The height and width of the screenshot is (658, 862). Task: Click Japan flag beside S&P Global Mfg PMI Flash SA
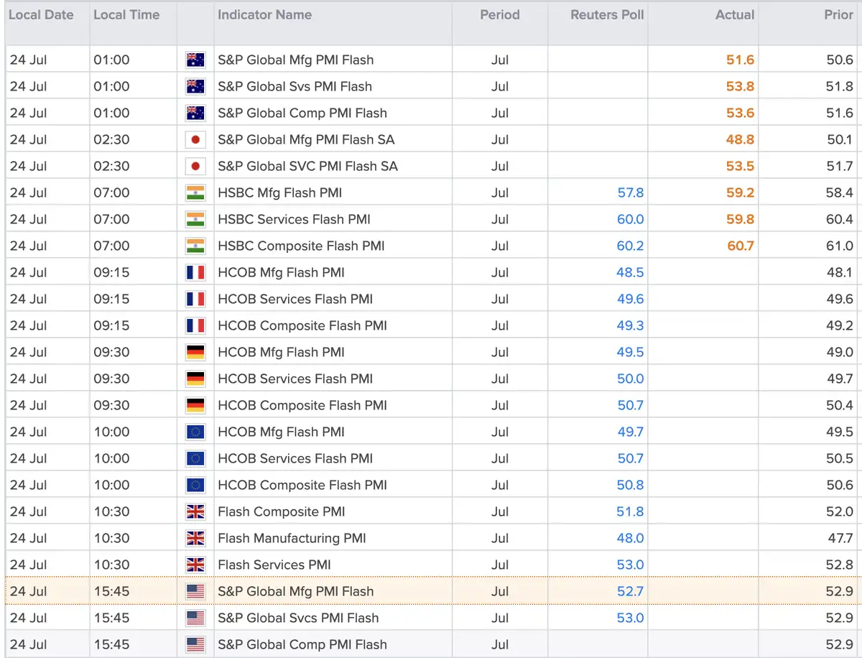pos(195,140)
